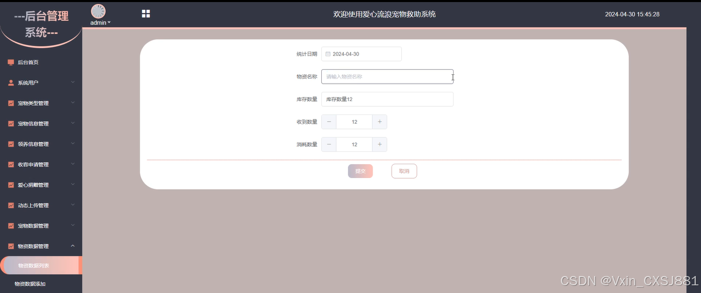The width and height of the screenshot is (701, 293).
Task: Click the 领养信息管理 chart icon
Action: click(11, 144)
